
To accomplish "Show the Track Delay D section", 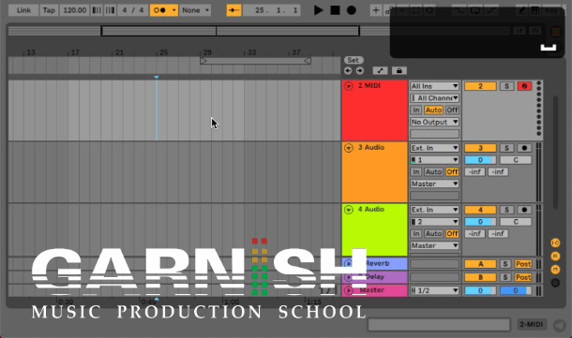I will tap(555, 283).
